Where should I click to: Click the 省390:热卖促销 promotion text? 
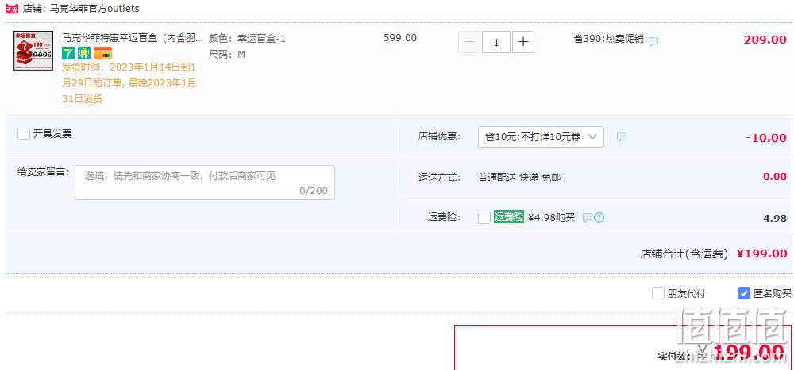(x=608, y=38)
